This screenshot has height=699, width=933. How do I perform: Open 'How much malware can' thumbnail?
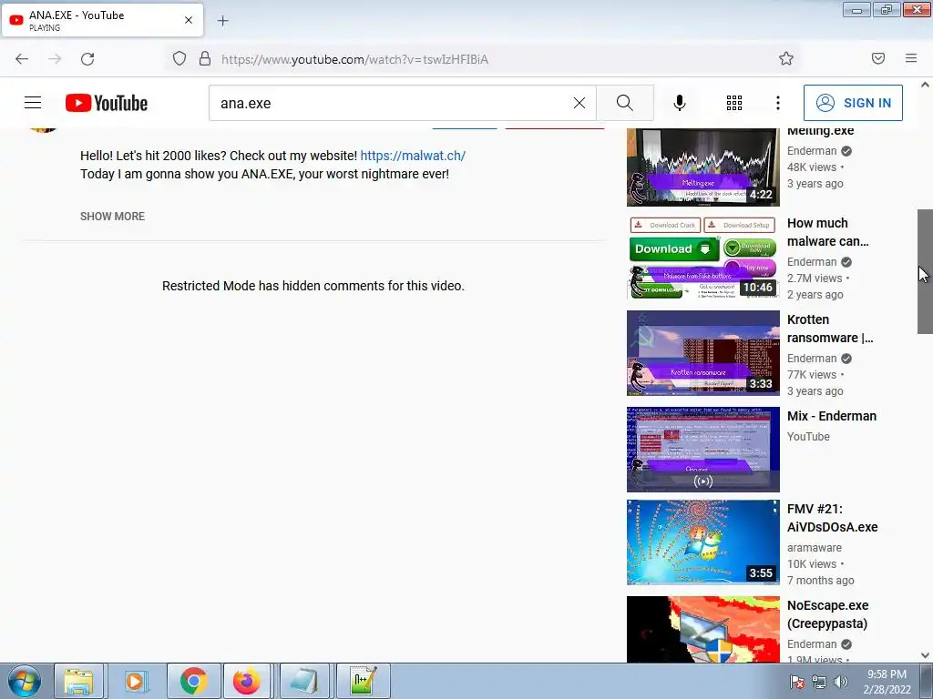pos(702,257)
